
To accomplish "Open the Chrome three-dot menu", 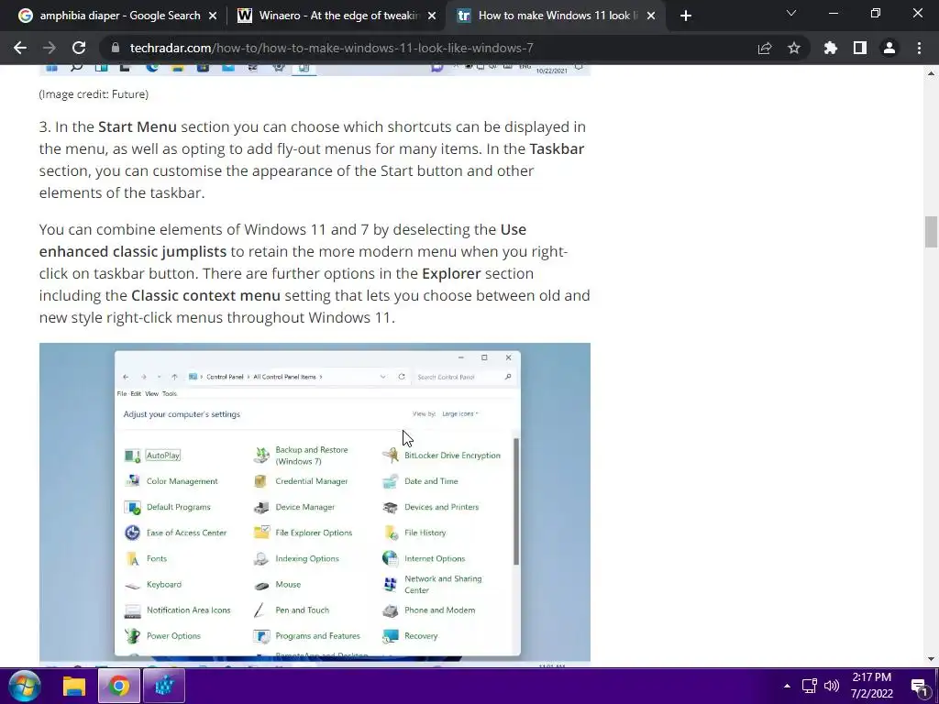I will click(x=919, y=48).
